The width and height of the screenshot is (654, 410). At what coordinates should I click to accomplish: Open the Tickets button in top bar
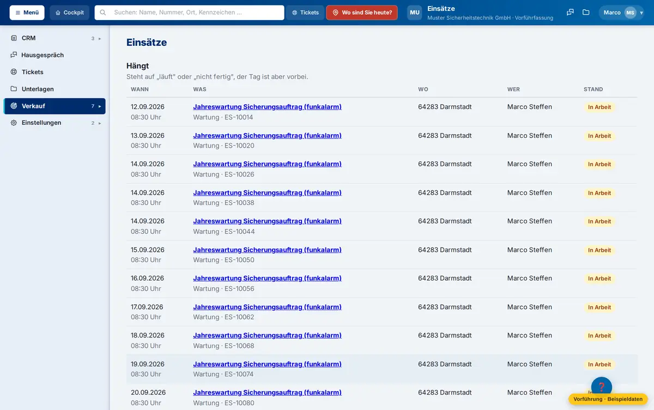point(305,13)
